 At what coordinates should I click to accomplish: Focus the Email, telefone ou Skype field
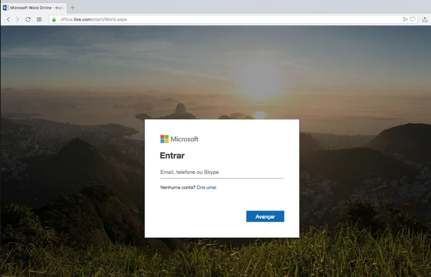coord(222,172)
